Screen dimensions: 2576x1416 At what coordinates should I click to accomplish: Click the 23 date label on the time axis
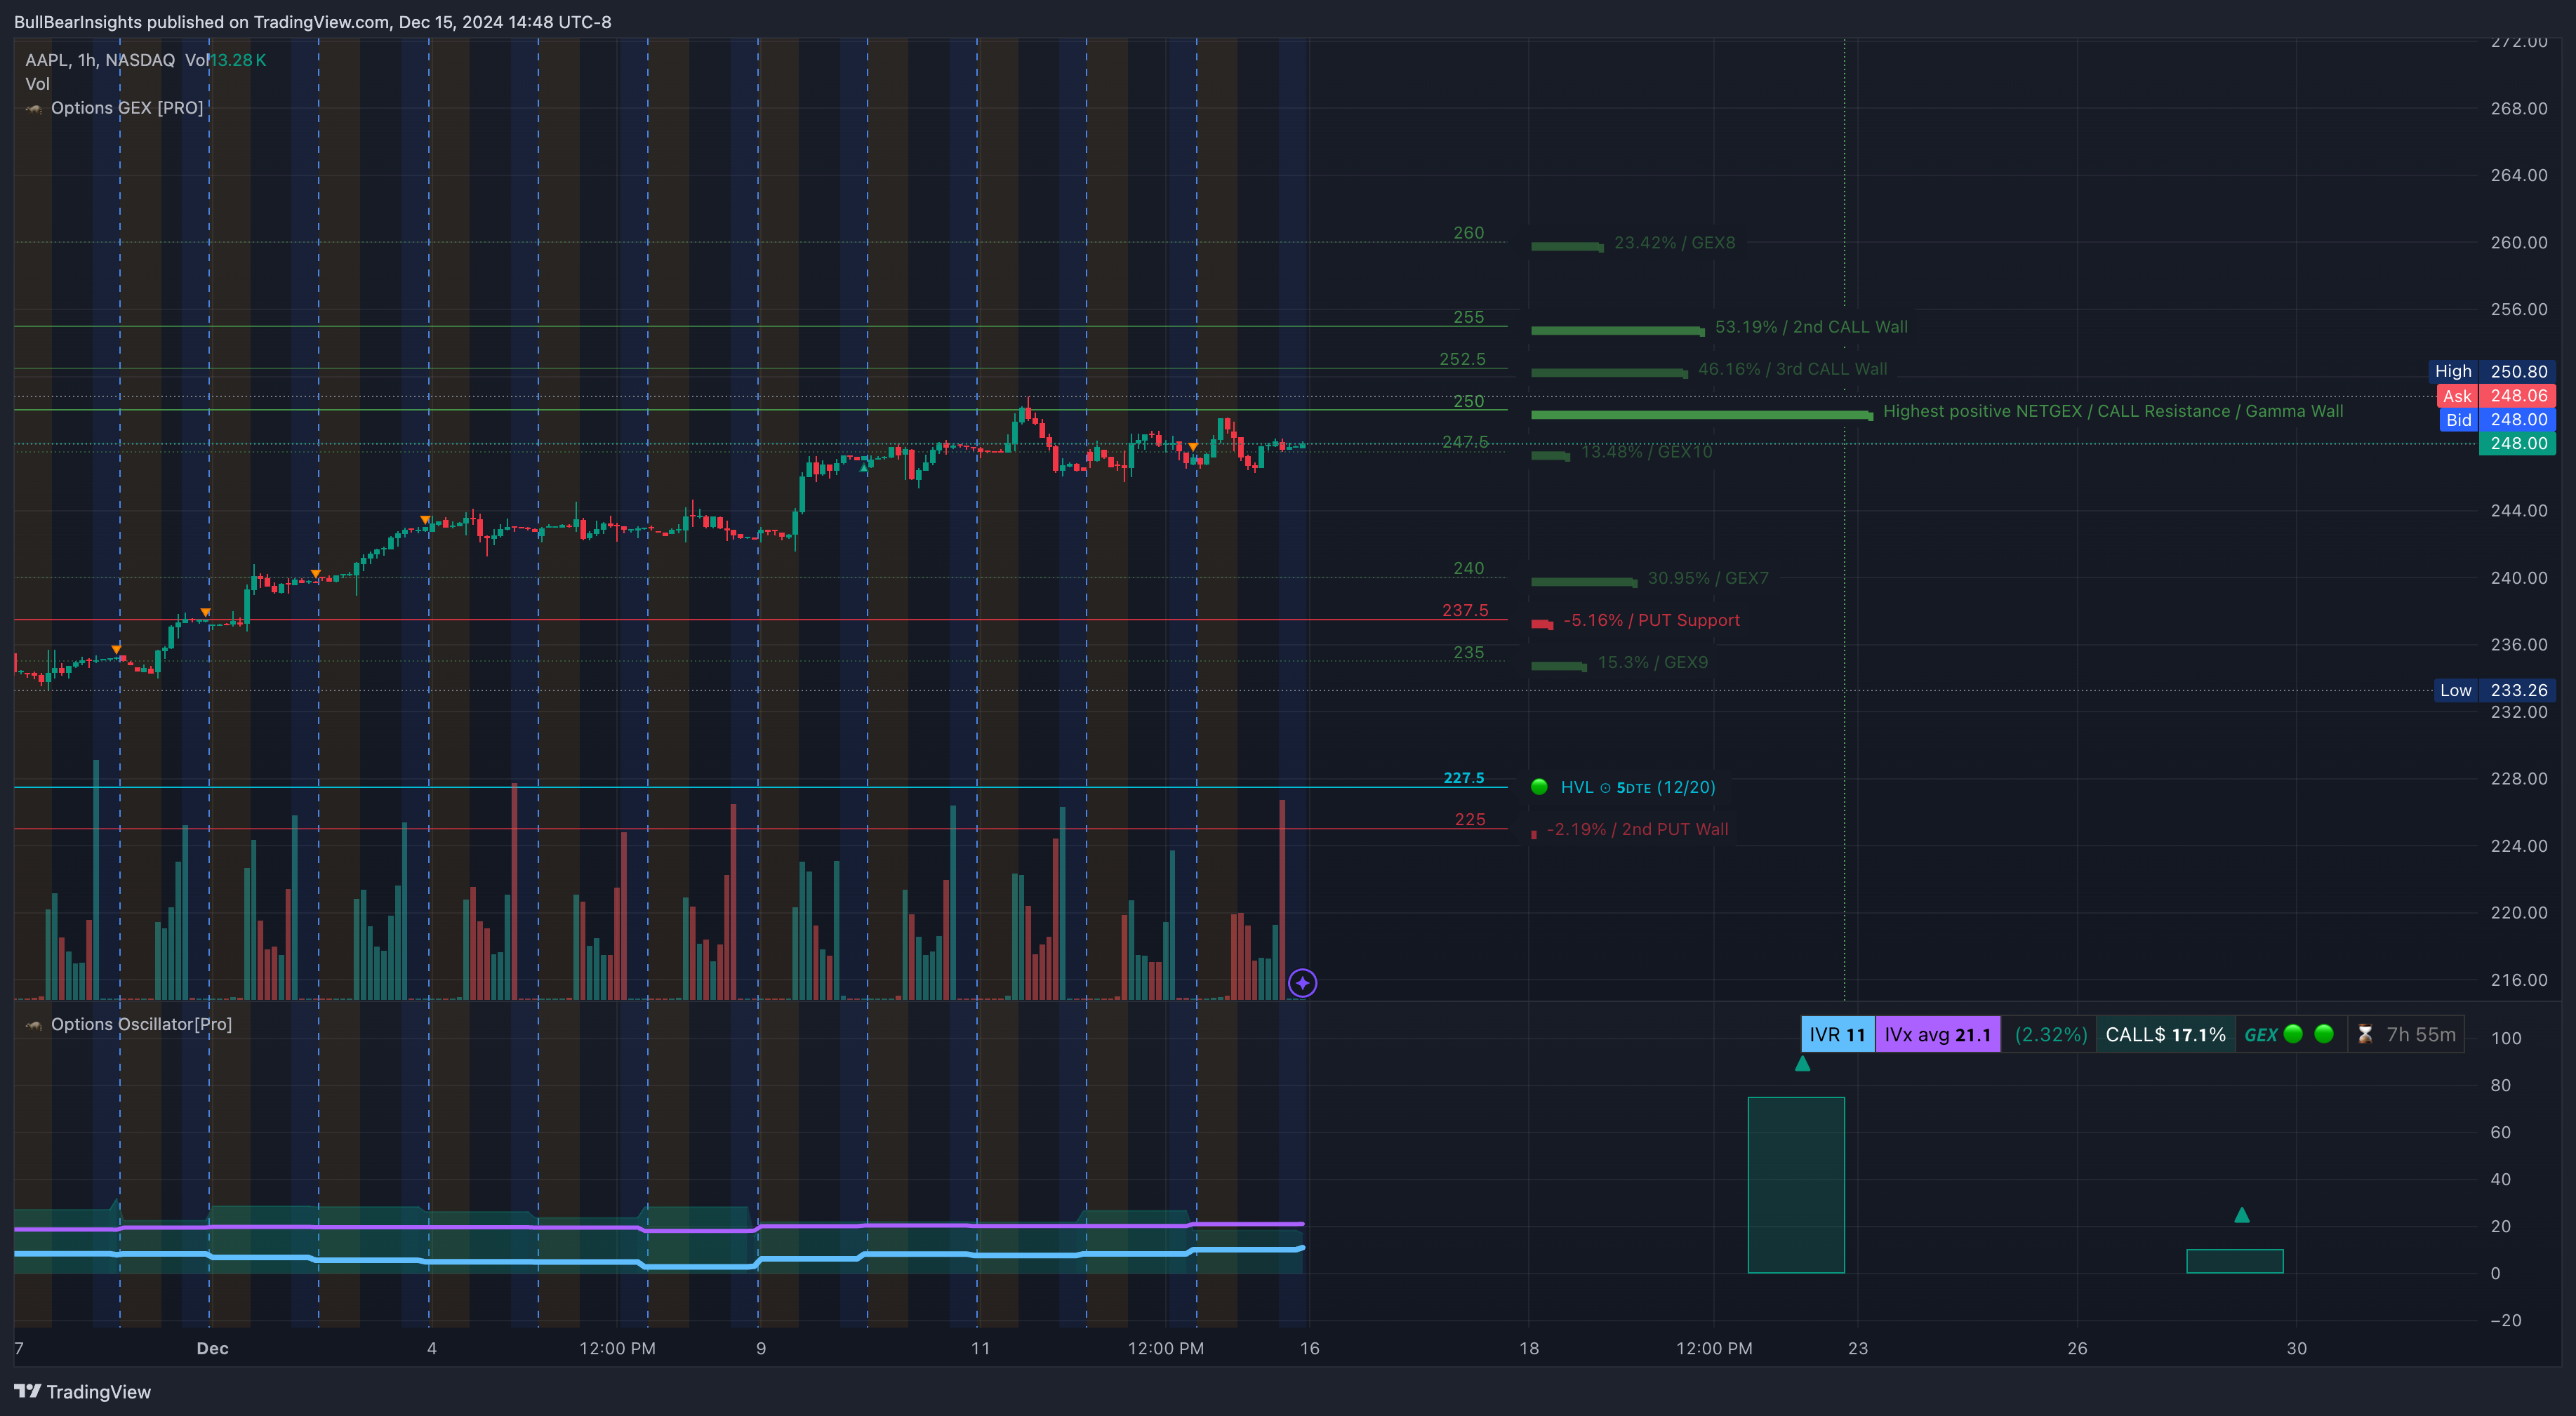[1857, 1348]
